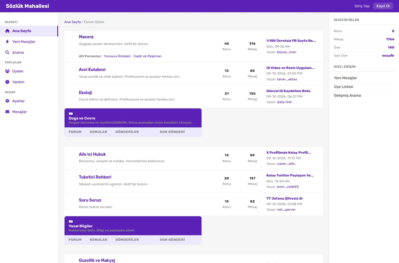Click the book icon in Doga ve Cevre header
The height and width of the screenshot is (263, 399).
pos(71,114)
